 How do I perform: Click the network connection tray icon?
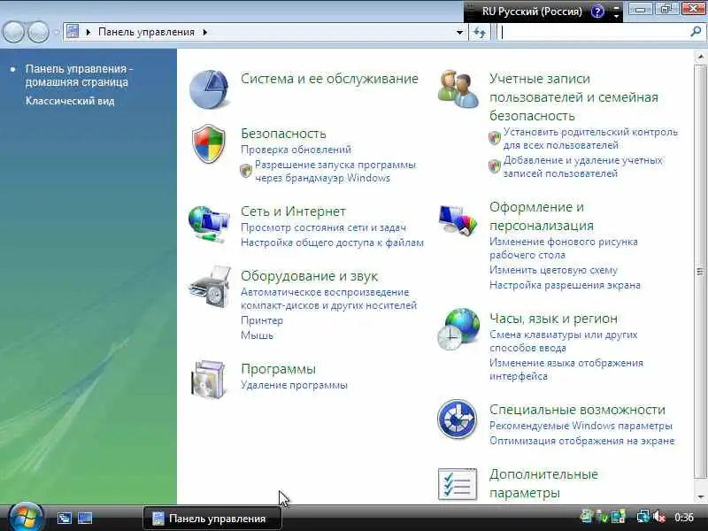tap(643, 517)
